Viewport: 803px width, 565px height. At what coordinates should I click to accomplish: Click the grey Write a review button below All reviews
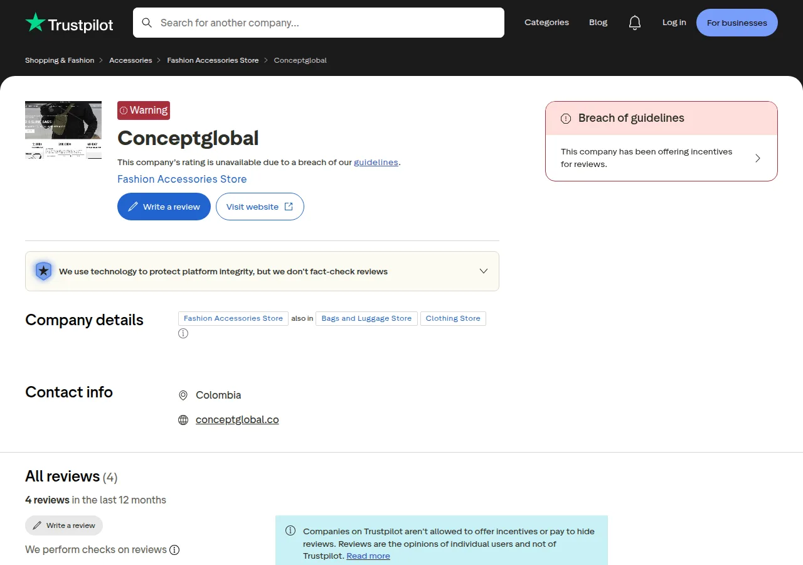[64, 525]
